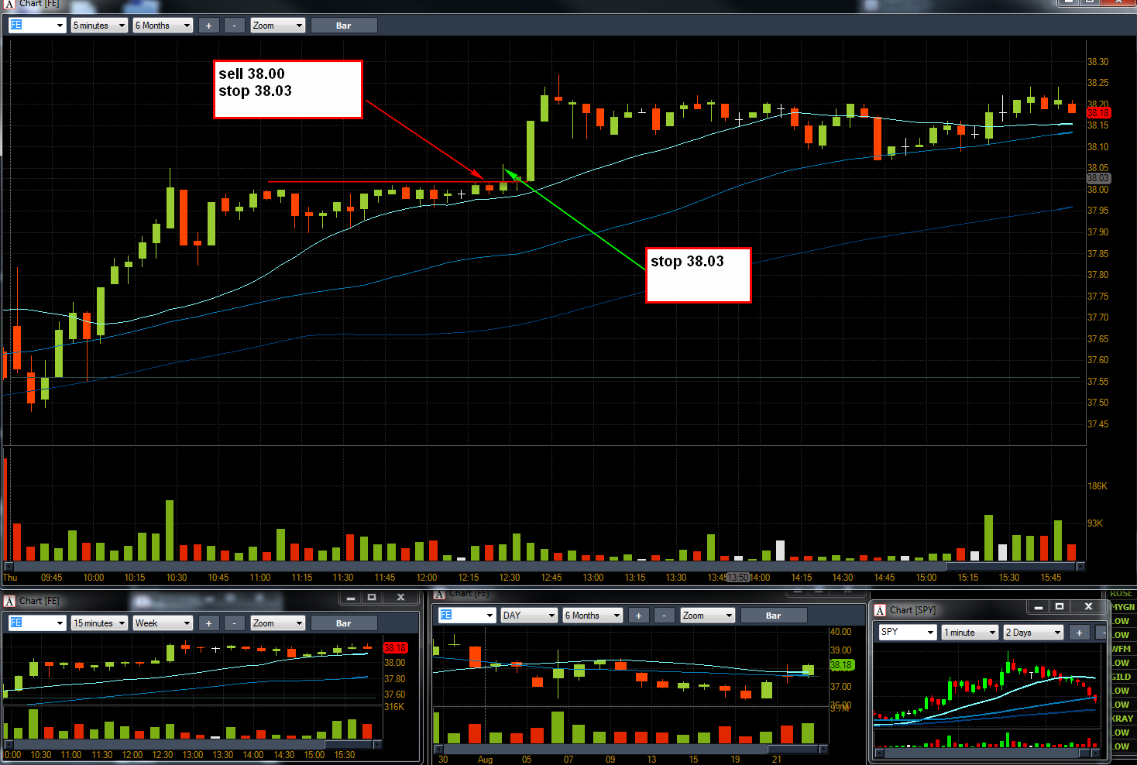Click the chart icon of SPY window title
This screenshot has height=765, width=1137.
tap(880, 610)
